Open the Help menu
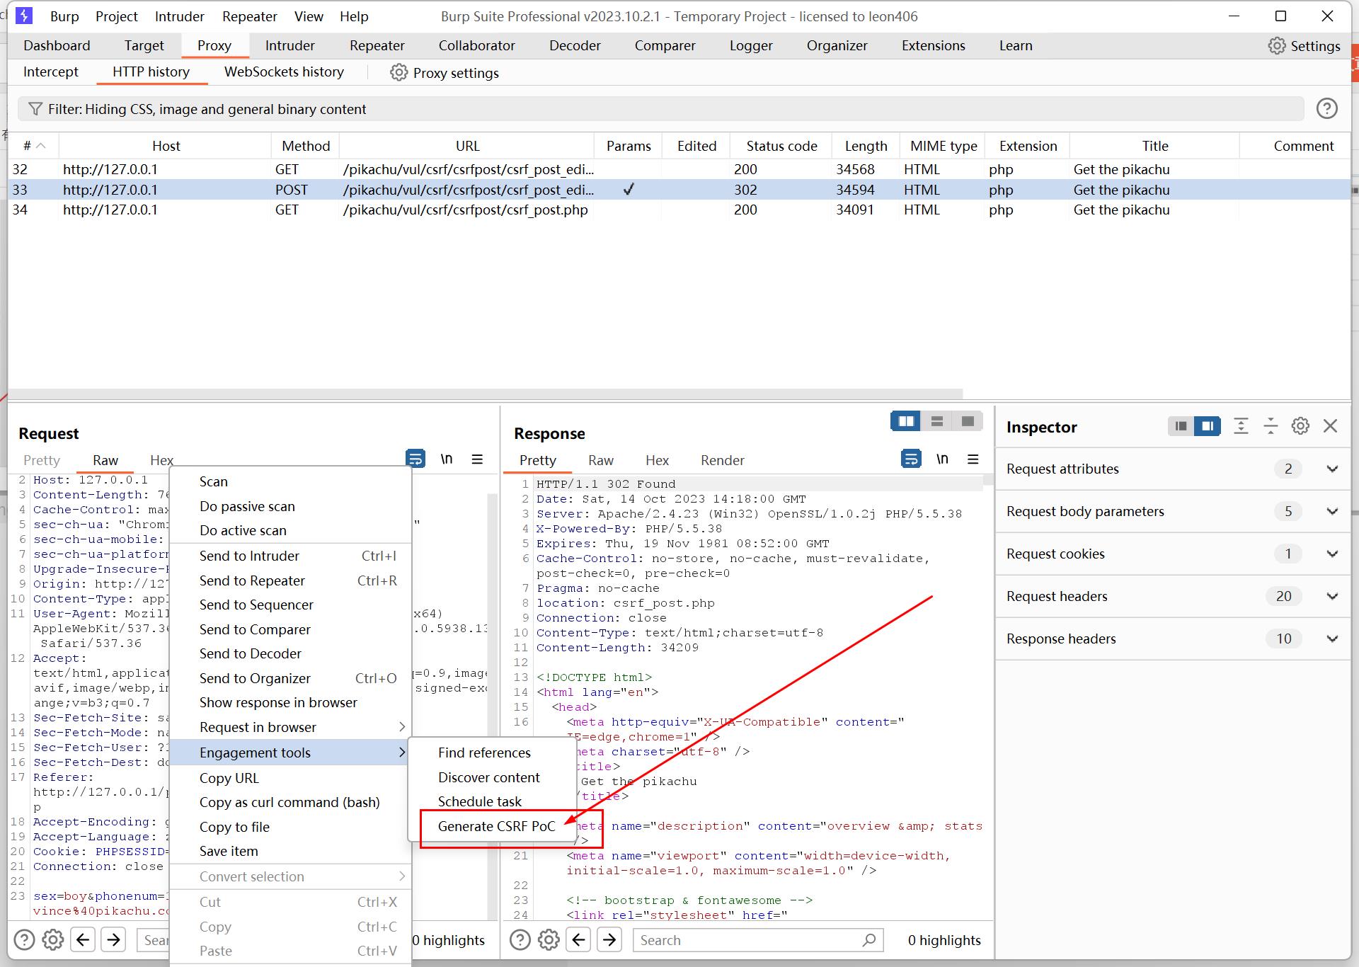The height and width of the screenshot is (967, 1359). tap(354, 16)
